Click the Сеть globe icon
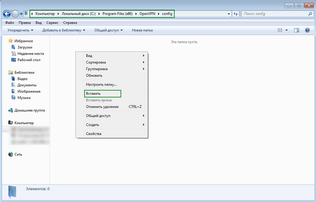Viewport: 316px width, 202px height. pos(11,154)
